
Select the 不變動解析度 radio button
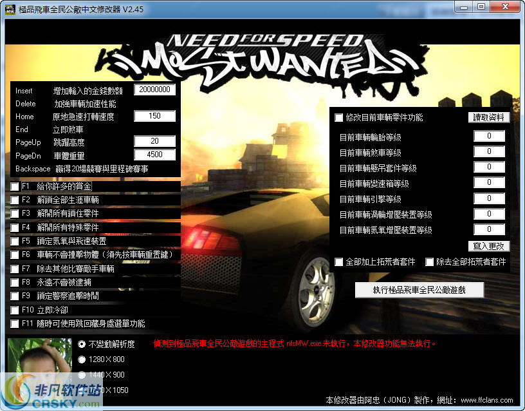(82, 344)
